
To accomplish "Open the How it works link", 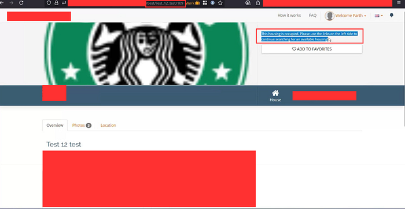I will click(289, 16).
